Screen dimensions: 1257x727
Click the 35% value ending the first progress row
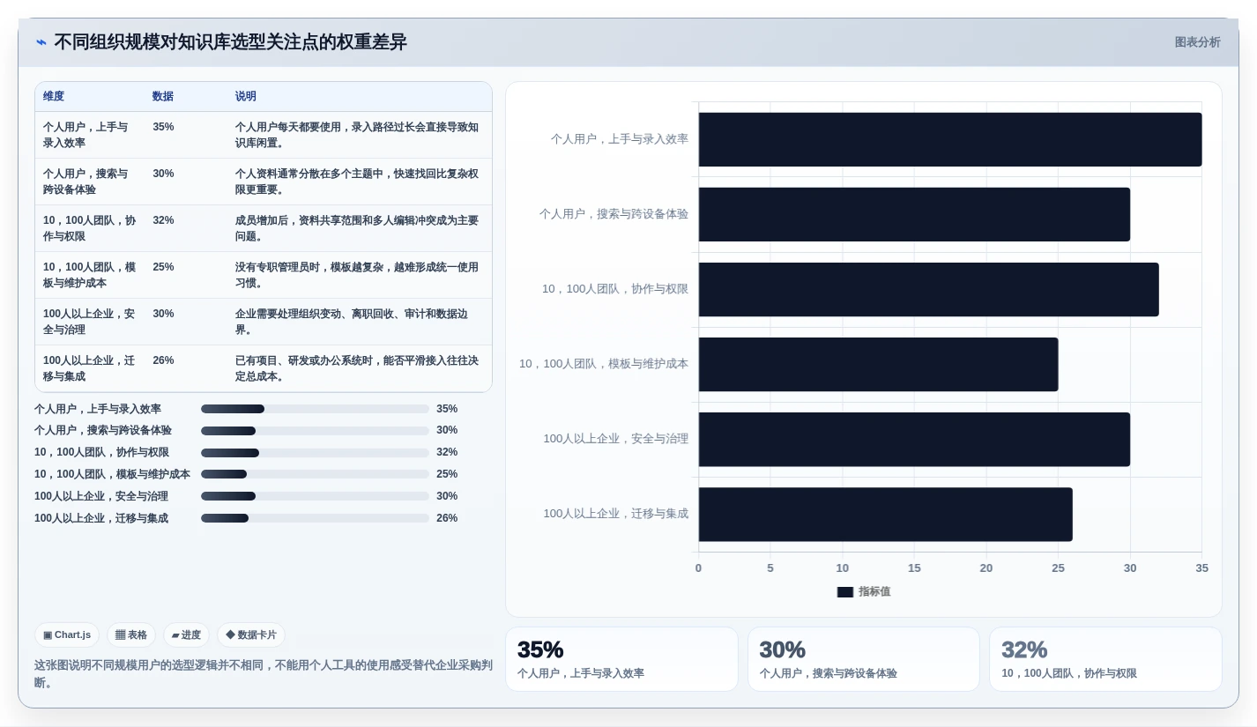click(447, 409)
